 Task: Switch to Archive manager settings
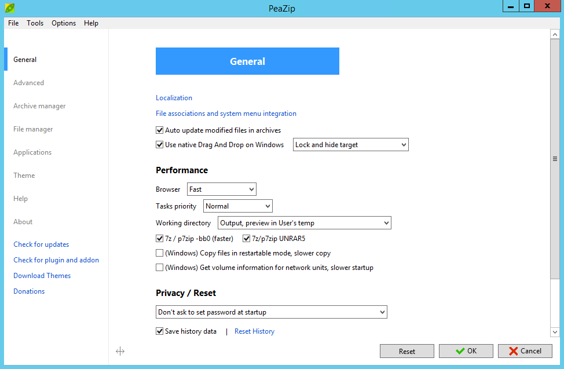[x=39, y=106]
